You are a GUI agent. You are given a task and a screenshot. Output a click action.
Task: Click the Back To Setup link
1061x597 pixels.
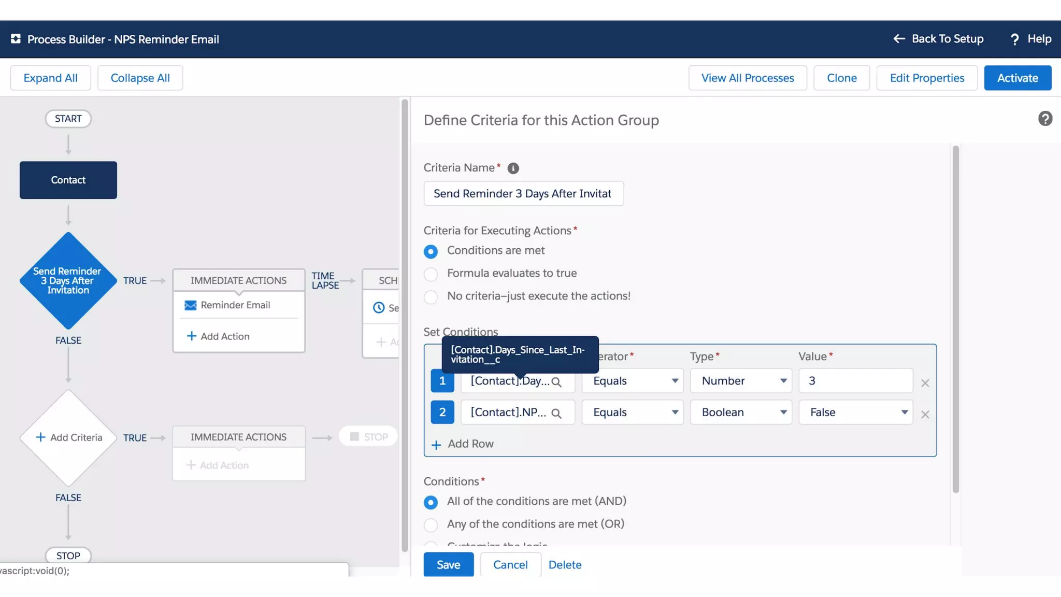pyautogui.click(x=948, y=39)
